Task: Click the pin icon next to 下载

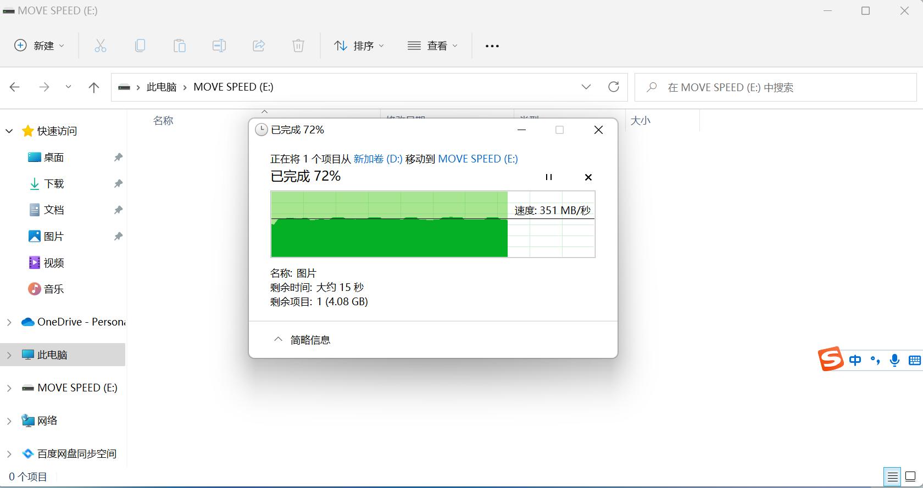Action: (118, 184)
